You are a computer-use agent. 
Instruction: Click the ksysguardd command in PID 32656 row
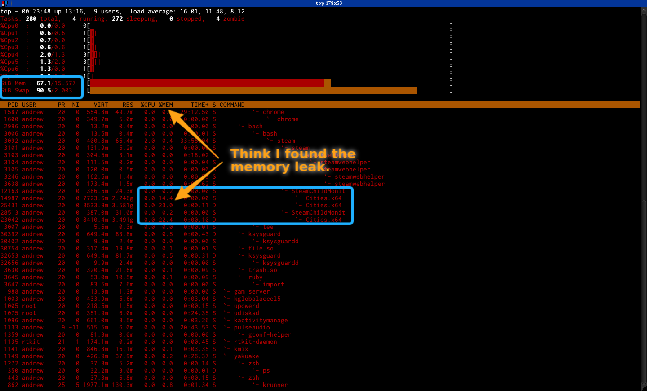pyautogui.click(x=281, y=263)
